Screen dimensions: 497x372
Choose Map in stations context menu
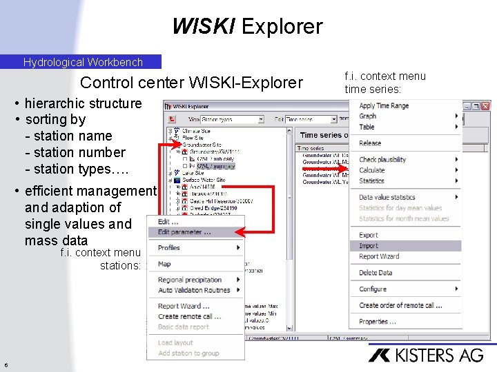[196, 264]
